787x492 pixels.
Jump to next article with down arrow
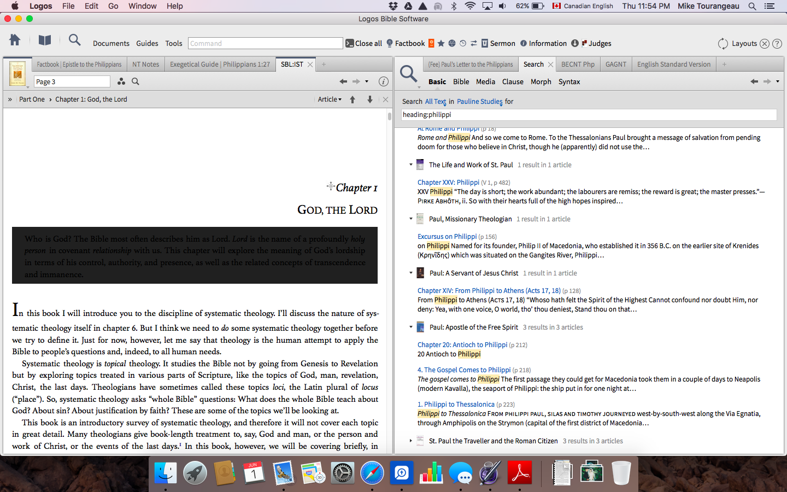coord(370,99)
